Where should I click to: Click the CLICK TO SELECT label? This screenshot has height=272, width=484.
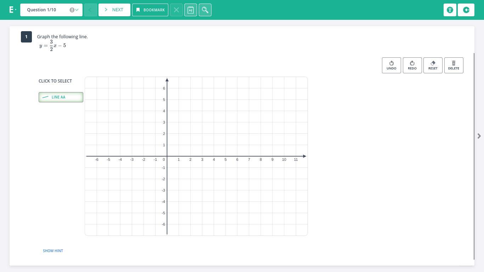55,81
